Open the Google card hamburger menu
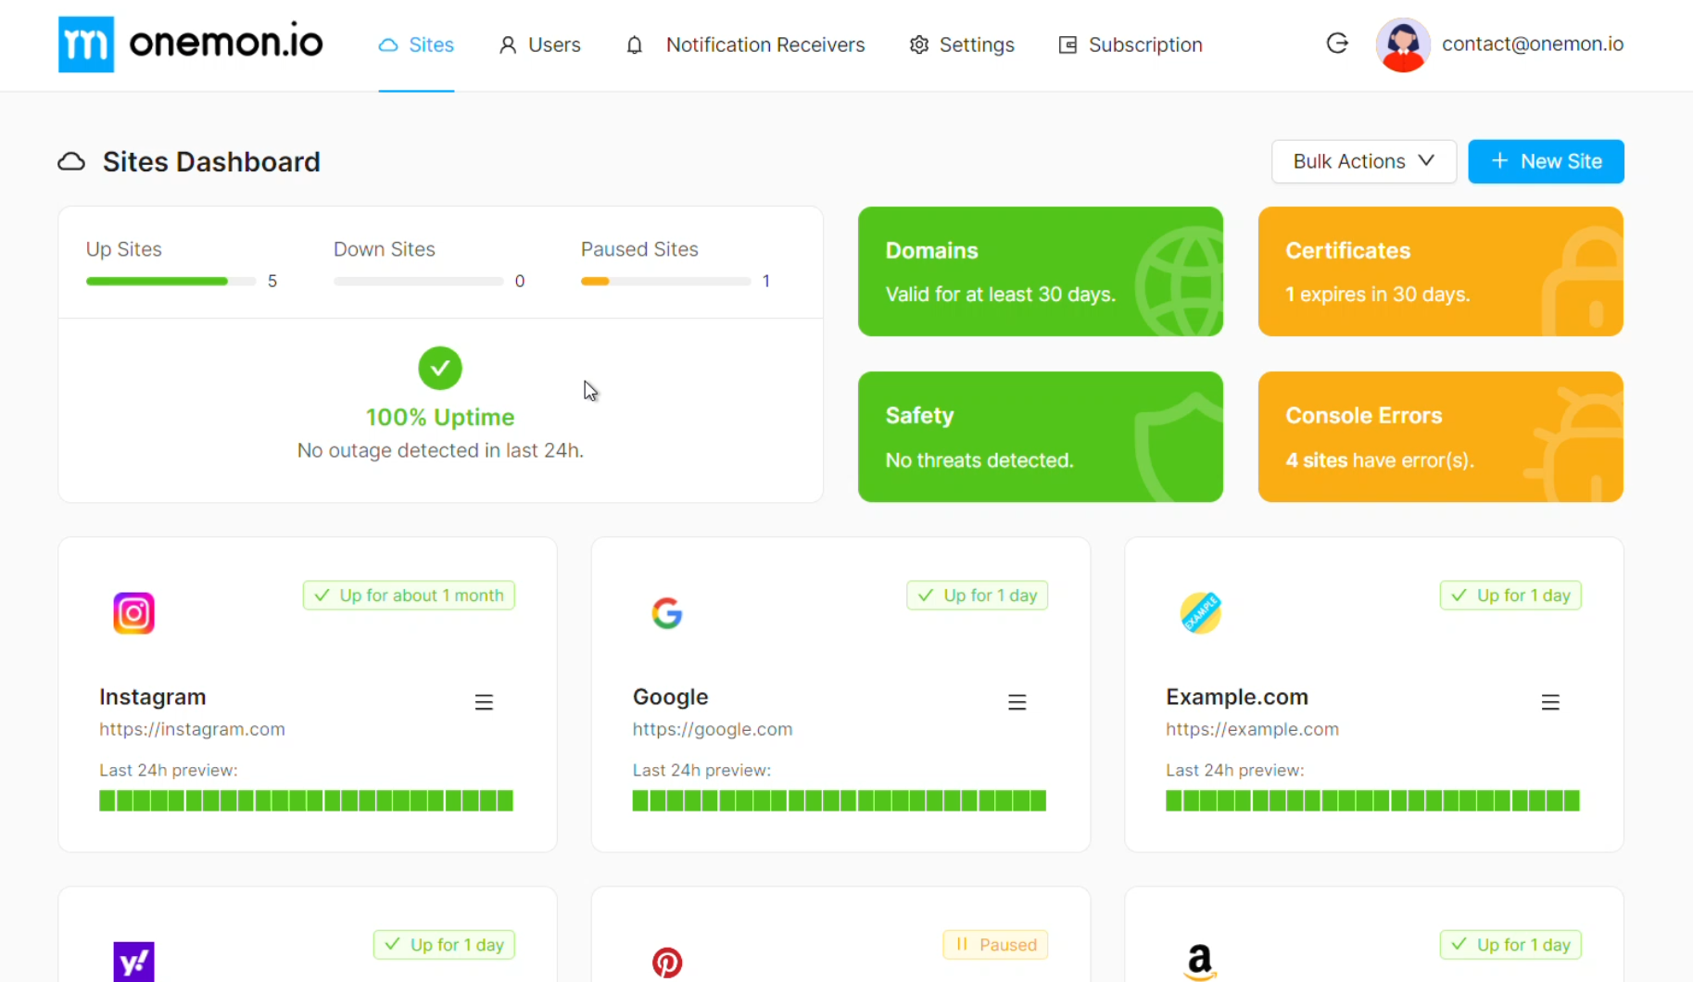Screen dimensions: 1693x982 (1017, 702)
